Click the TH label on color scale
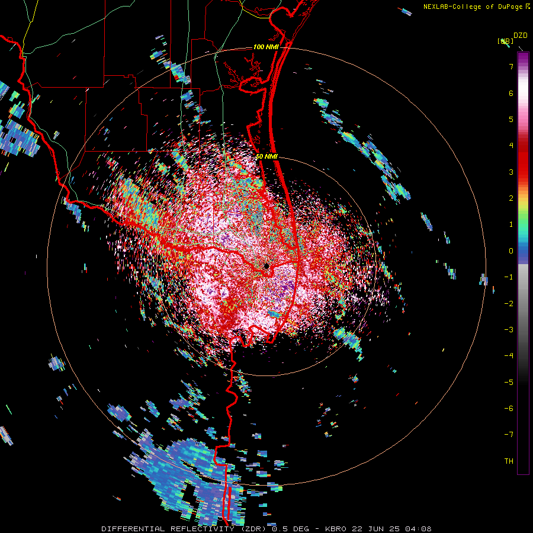 pyautogui.click(x=509, y=461)
